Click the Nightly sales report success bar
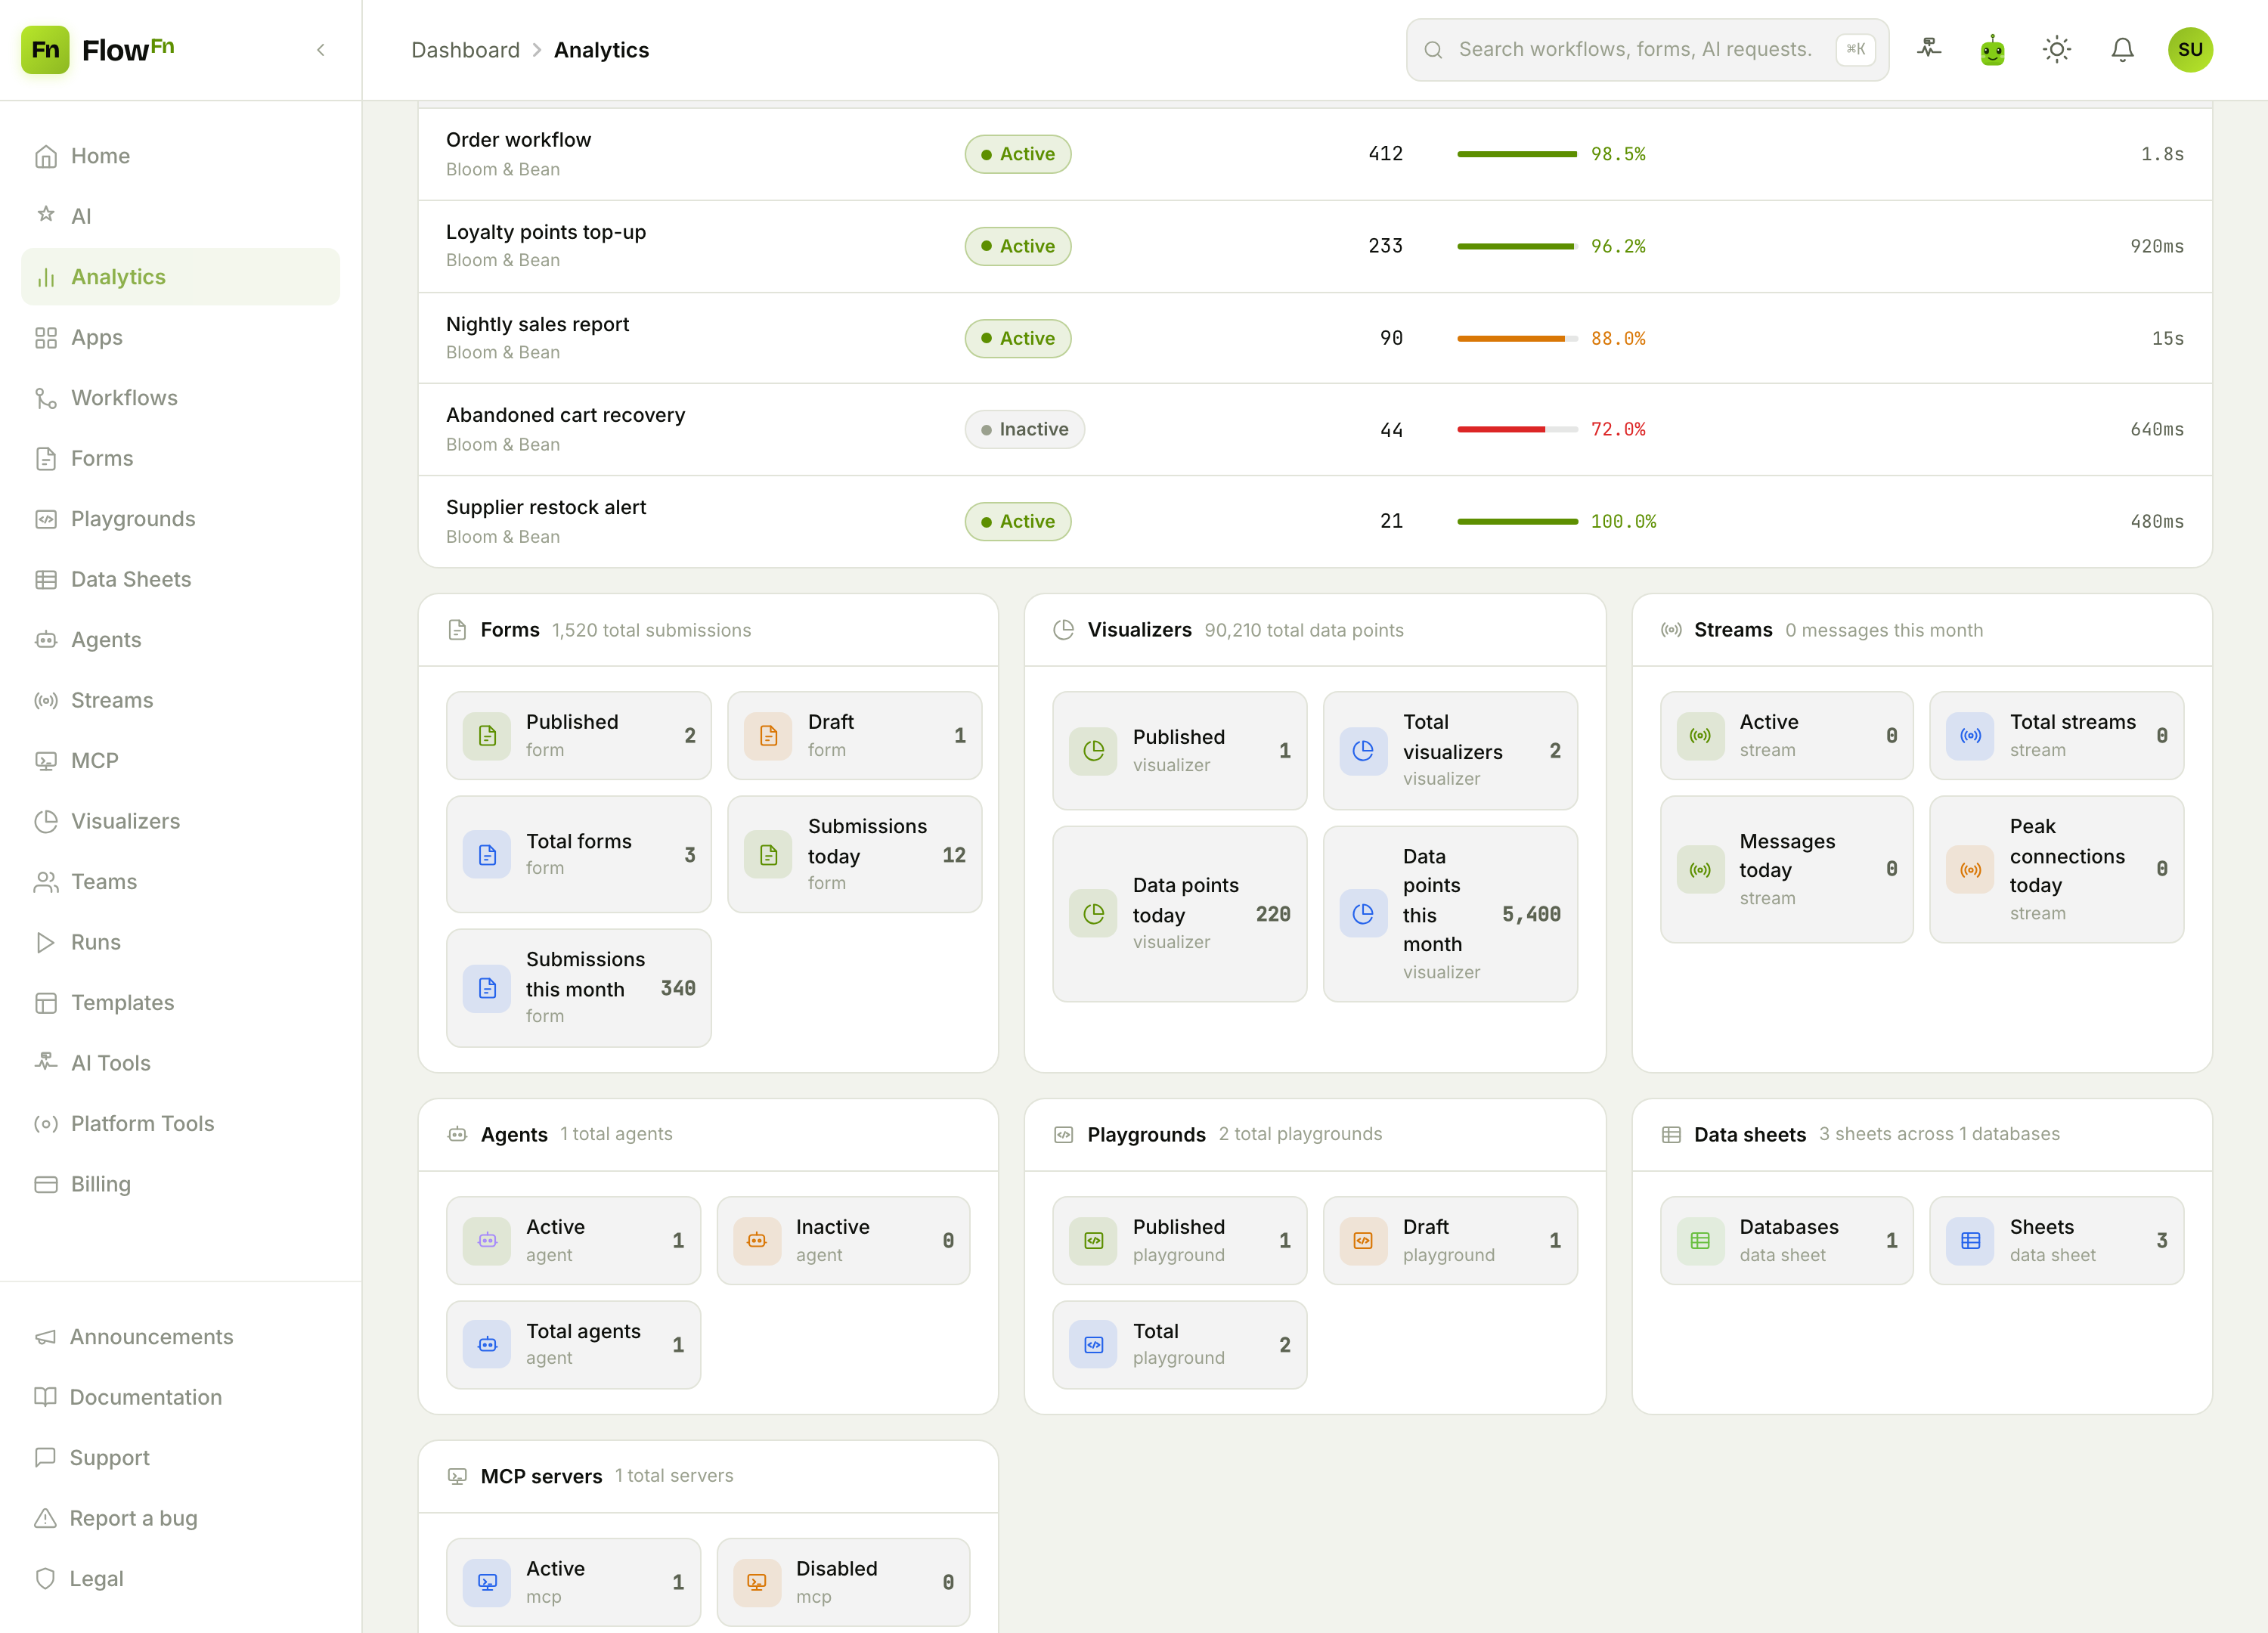 click(1517, 338)
